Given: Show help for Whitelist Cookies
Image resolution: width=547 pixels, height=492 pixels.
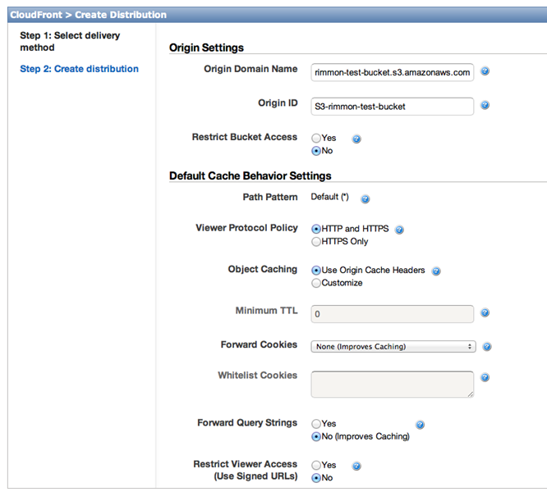Looking at the screenshot, I should [x=485, y=377].
